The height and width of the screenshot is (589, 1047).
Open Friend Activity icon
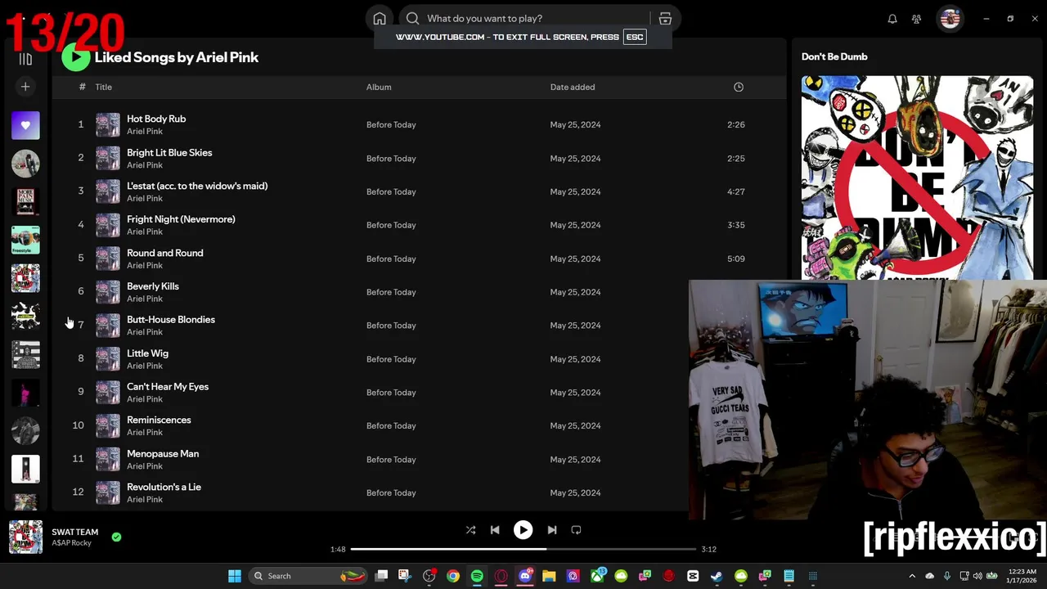tap(917, 18)
